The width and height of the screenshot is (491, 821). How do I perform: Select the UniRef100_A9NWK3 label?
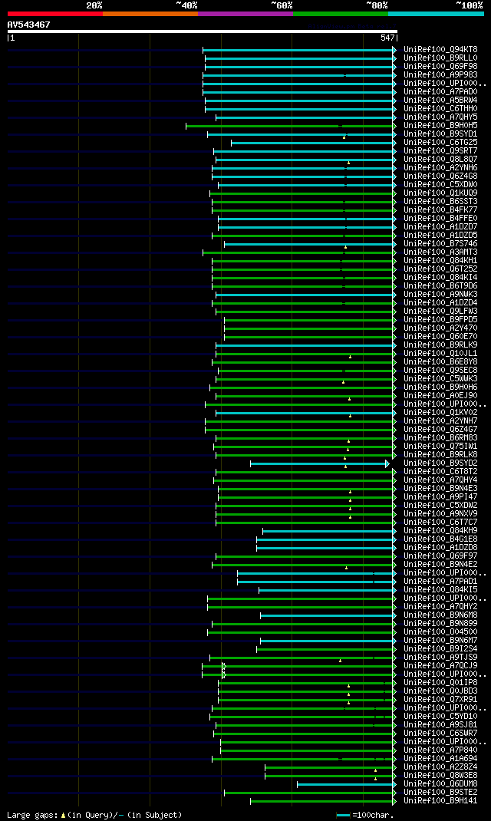tap(440, 295)
